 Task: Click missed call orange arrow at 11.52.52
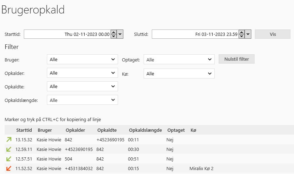(x=9, y=168)
